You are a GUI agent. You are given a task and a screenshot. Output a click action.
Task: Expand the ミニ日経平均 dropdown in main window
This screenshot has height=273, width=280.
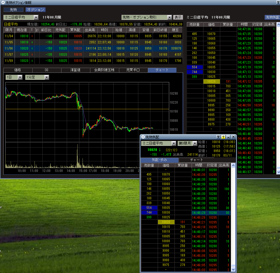tap(36, 17)
